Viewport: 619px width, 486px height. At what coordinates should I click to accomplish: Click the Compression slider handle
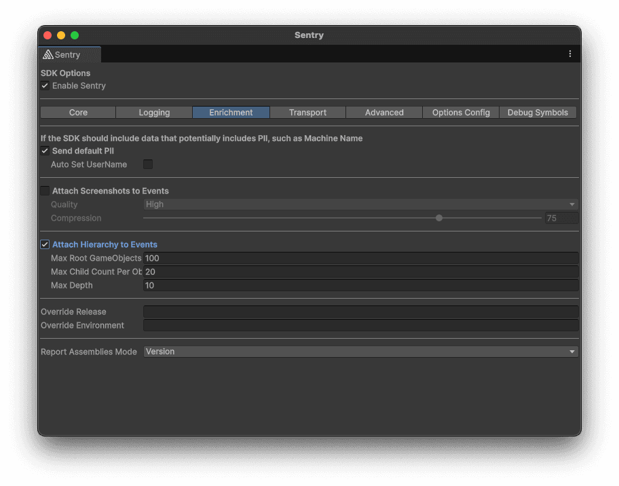pyautogui.click(x=438, y=218)
